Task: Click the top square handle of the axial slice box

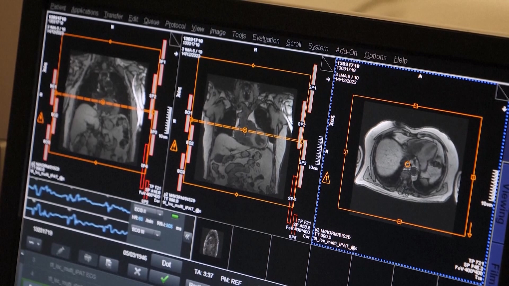Action: coord(416,106)
